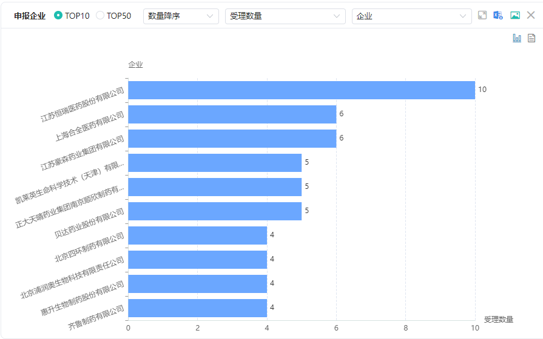
Task: Click the 贝达药业股份有限公司 bar
Action: click(215, 211)
